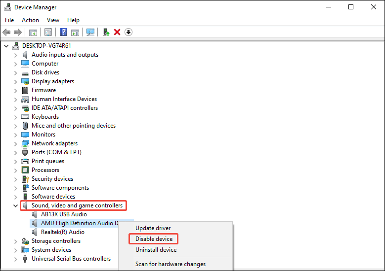Viewport: 385px width, 271px height.
Task: Select the Firmware category label
Action: [43, 90]
